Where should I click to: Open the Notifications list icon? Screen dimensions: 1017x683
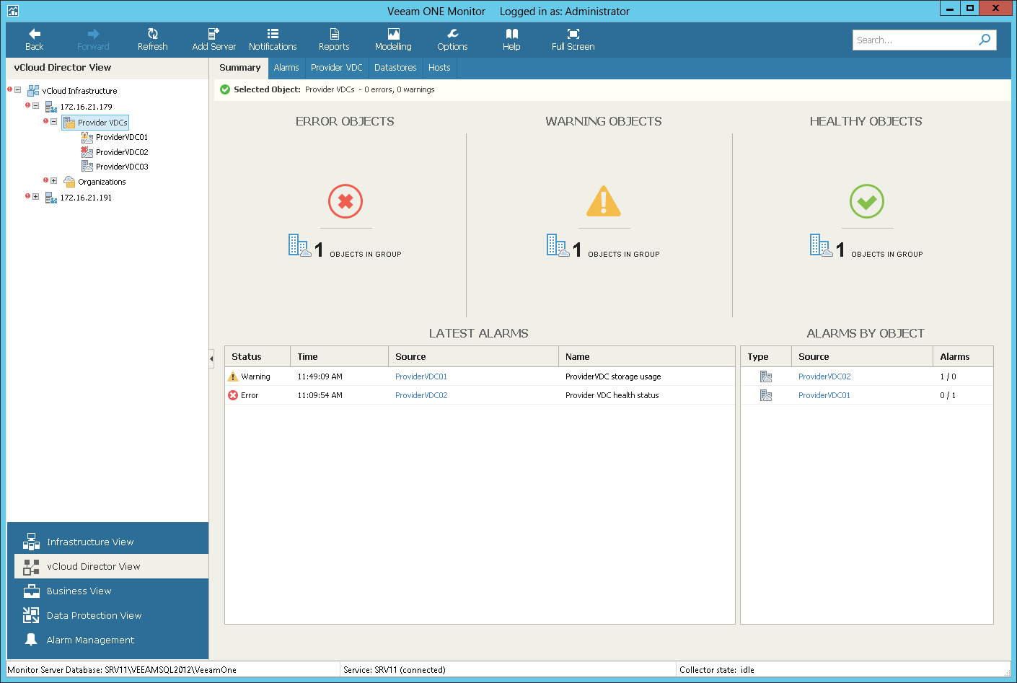[x=273, y=34]
